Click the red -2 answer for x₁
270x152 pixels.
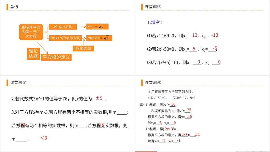[x=164, y=141]
